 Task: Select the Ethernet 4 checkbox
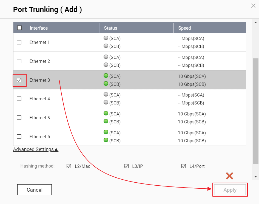pyautogui.click(x=19, y=99)
